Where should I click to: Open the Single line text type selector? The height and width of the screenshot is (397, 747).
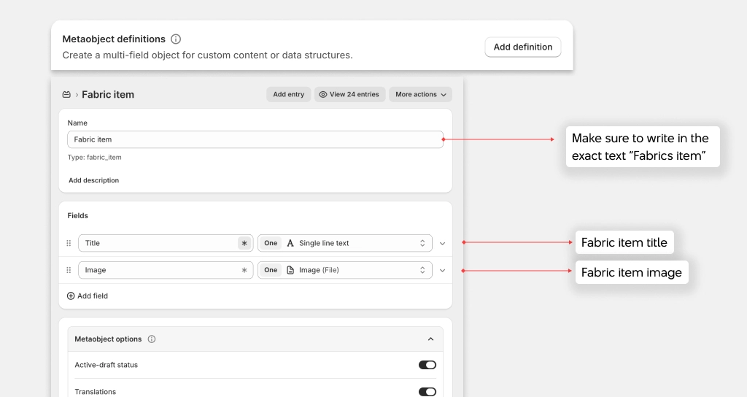click(345, 243)
